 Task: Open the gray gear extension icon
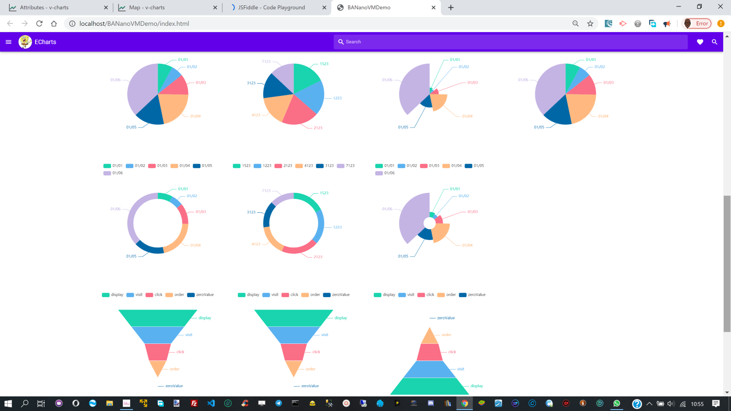point(637,23)
